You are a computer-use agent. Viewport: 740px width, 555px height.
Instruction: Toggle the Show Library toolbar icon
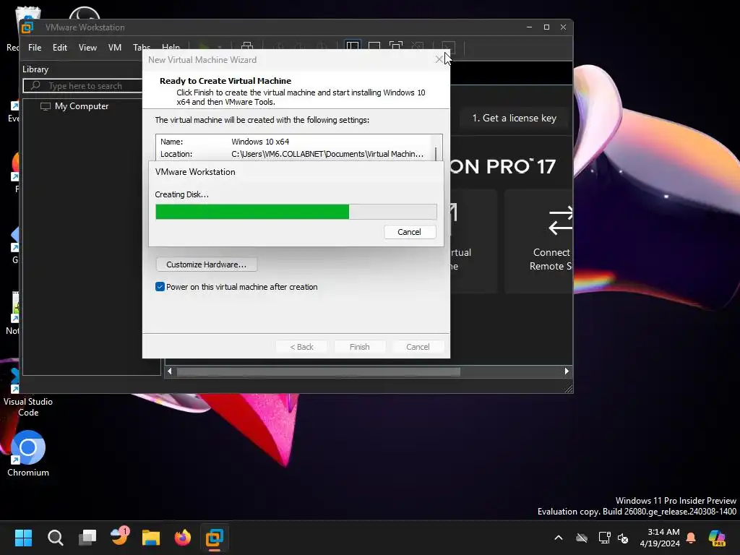click(x=353, y=46)
